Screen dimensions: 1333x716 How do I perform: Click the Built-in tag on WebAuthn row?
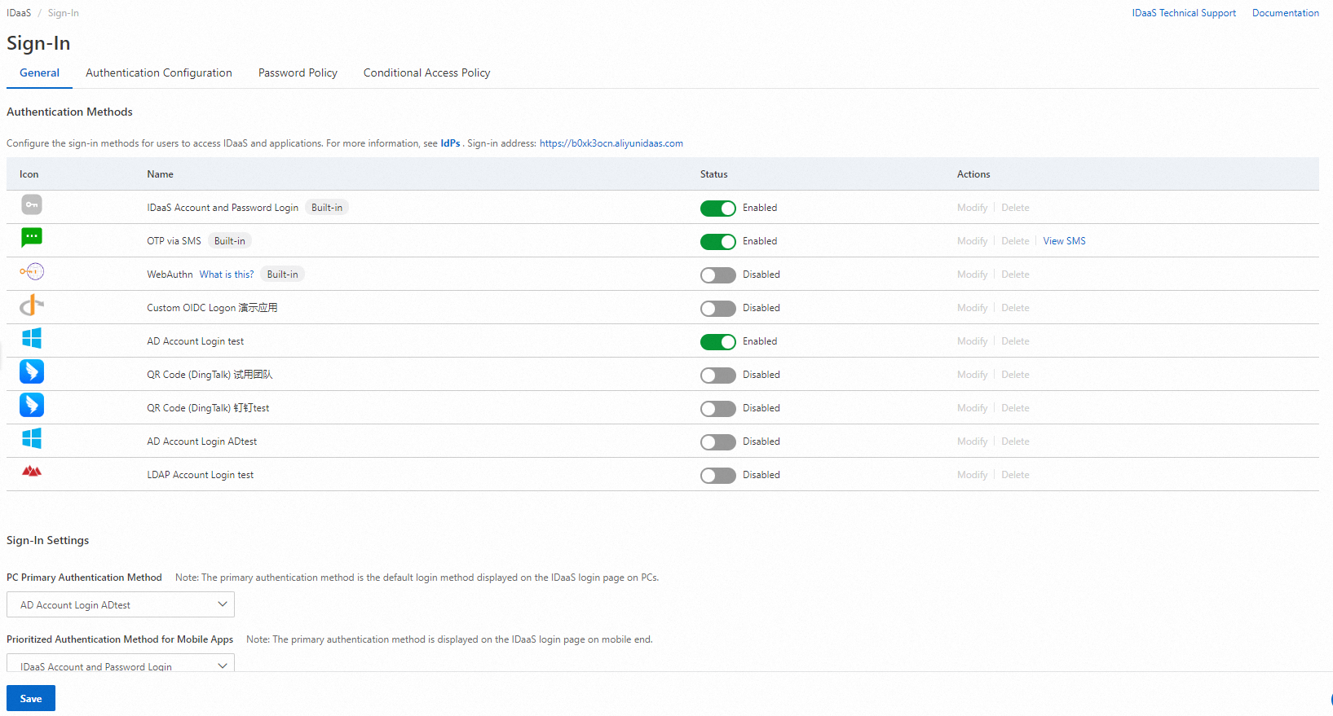282,275
